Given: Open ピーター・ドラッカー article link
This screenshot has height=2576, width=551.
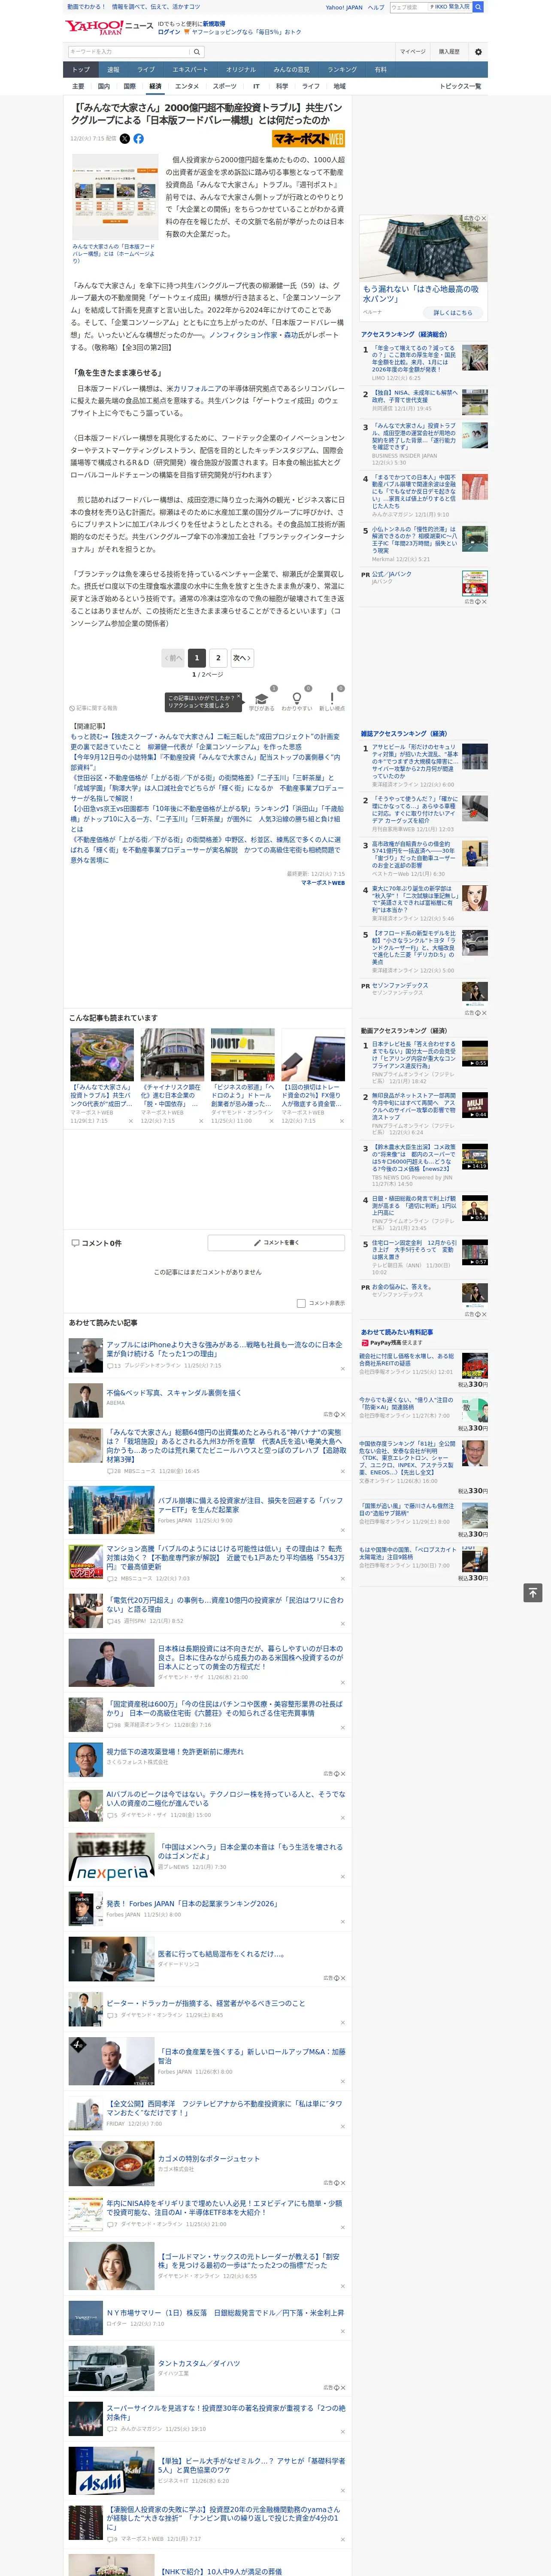Looking at the screenshot, I should coord(205,2003).
